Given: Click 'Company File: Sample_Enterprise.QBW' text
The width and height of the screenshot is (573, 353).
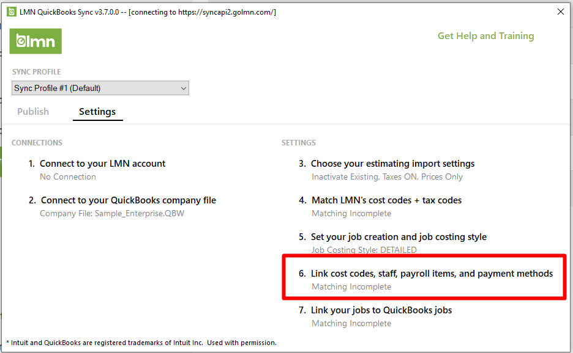Looking at the screenshot, I should pyautogui.click(x=112, y=213).
